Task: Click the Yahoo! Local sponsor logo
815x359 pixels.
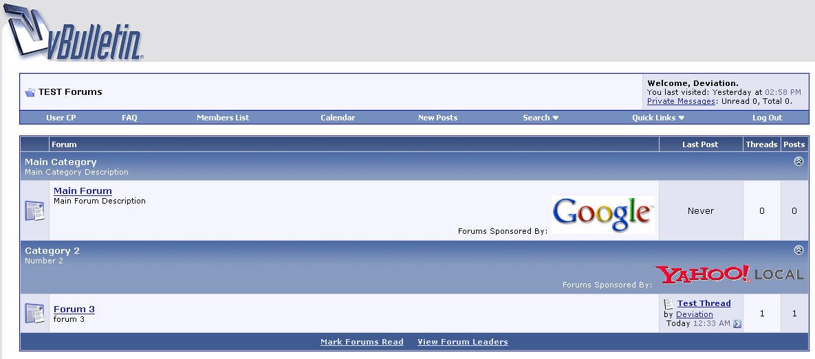Action: [729, 274]
